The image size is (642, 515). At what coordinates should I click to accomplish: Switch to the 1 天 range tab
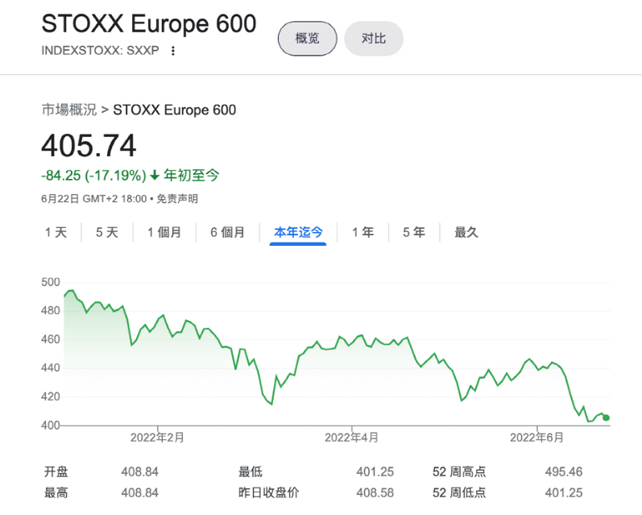click(x=56, y=233)
